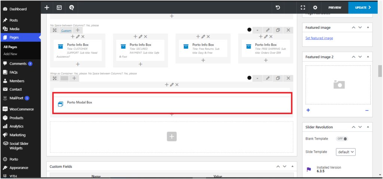
Task: Delete the CUSTOMER SUPPORT column X icon
Action: [x=83, y=37]
